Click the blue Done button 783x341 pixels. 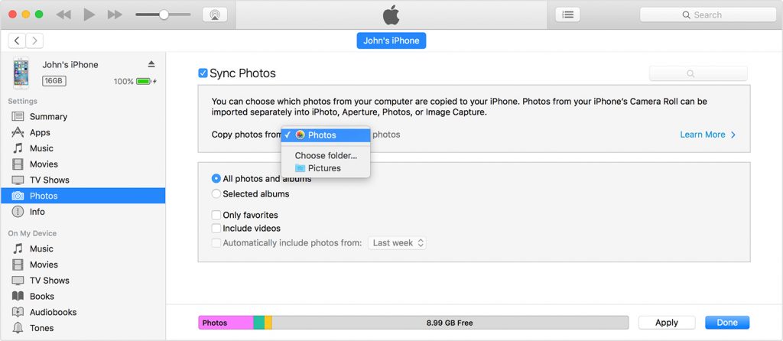click(x=726, y=323)
